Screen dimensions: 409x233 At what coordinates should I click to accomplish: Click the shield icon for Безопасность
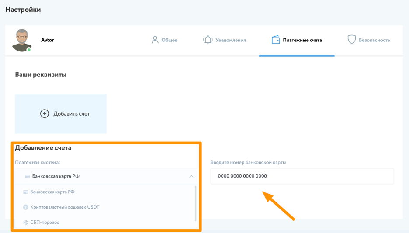click(352, 40)
